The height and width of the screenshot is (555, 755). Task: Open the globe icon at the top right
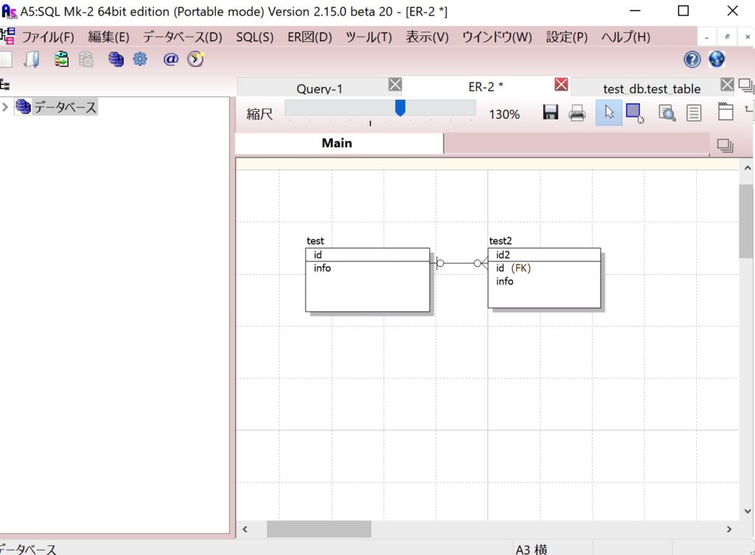click(x=715, y=59)
